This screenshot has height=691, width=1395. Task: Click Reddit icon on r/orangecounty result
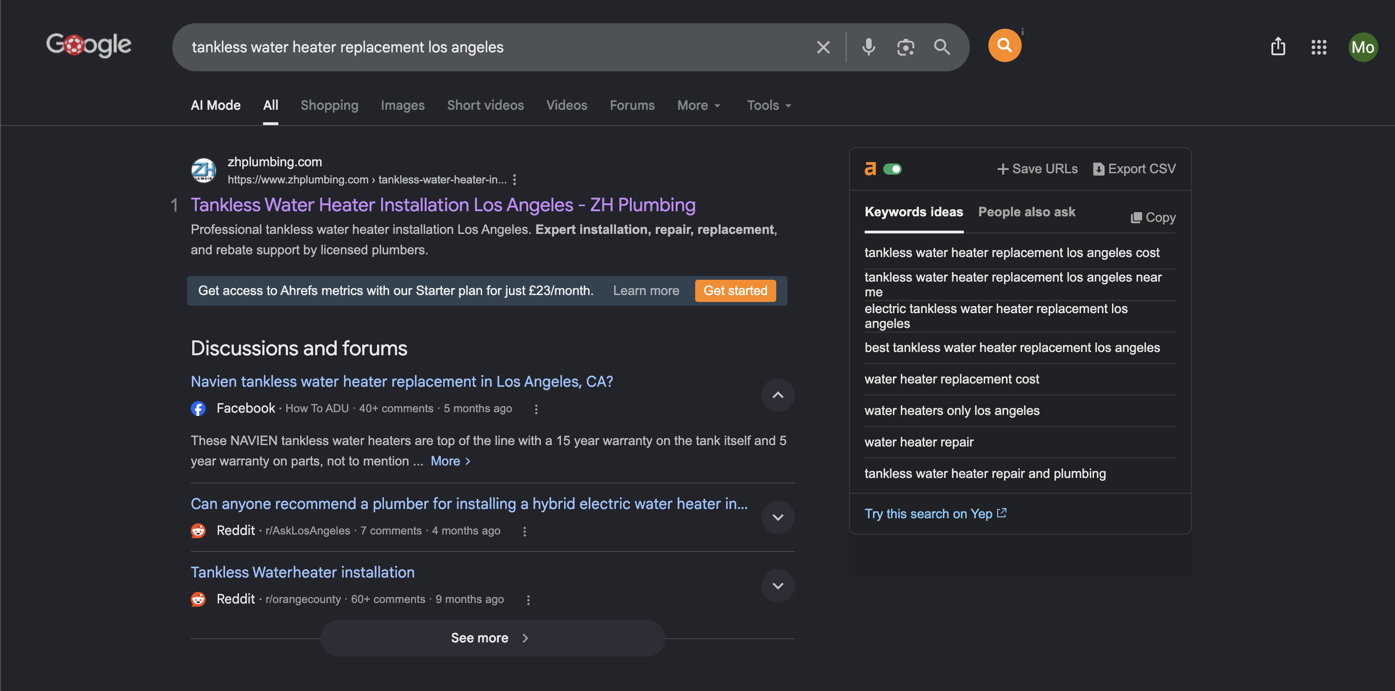point(198,599)
